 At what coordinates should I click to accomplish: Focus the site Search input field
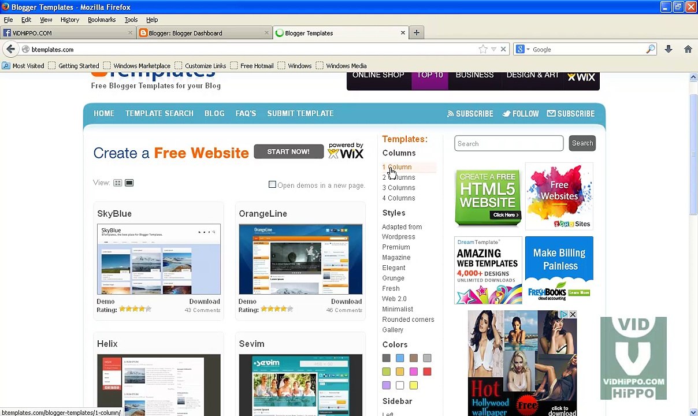(x=508, y=143)
